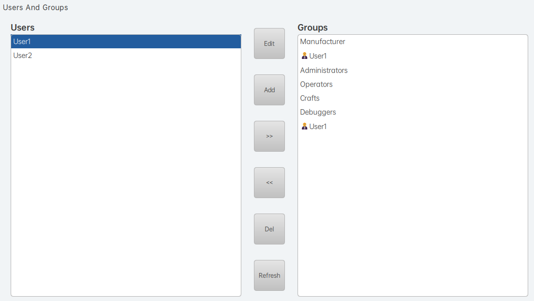Select User1 name under Manufacturer group
This screenshot has height=301, width=534.
click(x=318, y=56)
